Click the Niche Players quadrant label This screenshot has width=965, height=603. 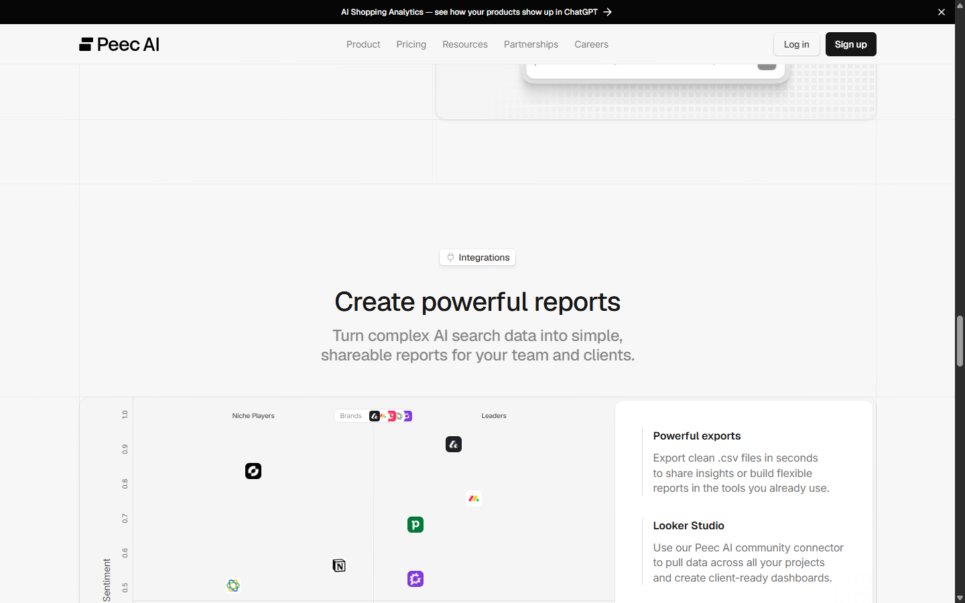click(253, 416)
